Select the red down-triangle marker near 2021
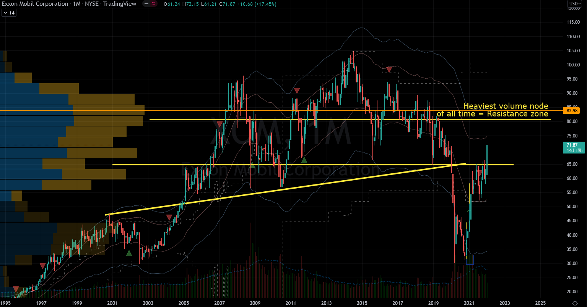 point(480,173)
